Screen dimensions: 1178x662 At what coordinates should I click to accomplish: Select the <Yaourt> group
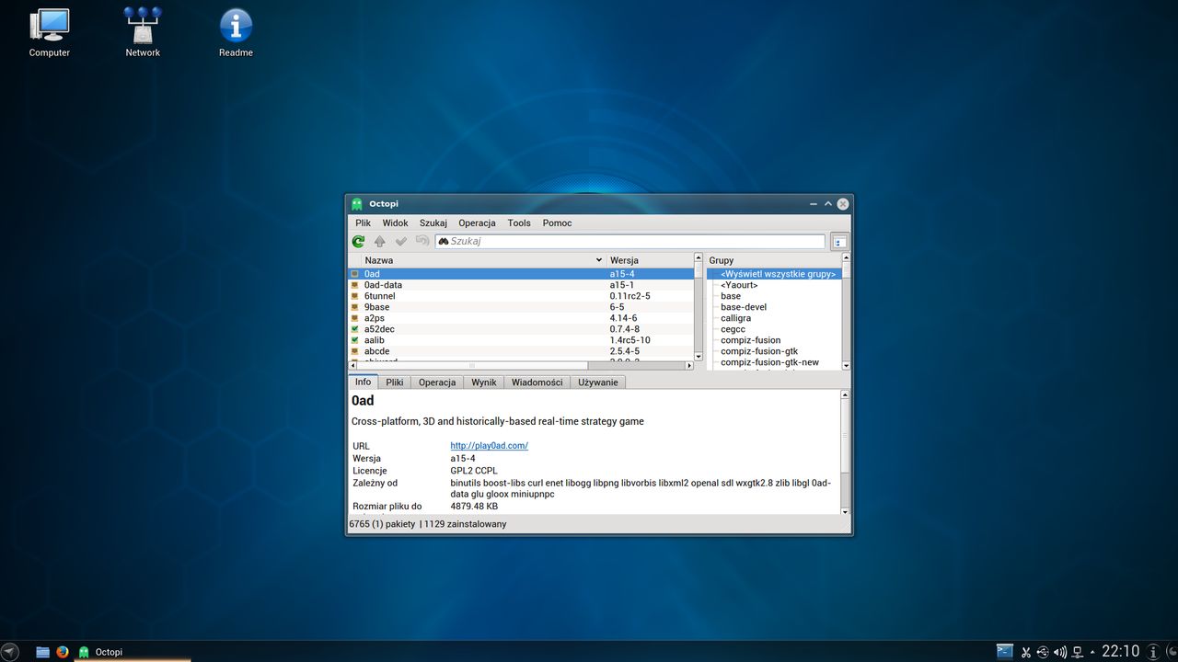tap(739, 285)
